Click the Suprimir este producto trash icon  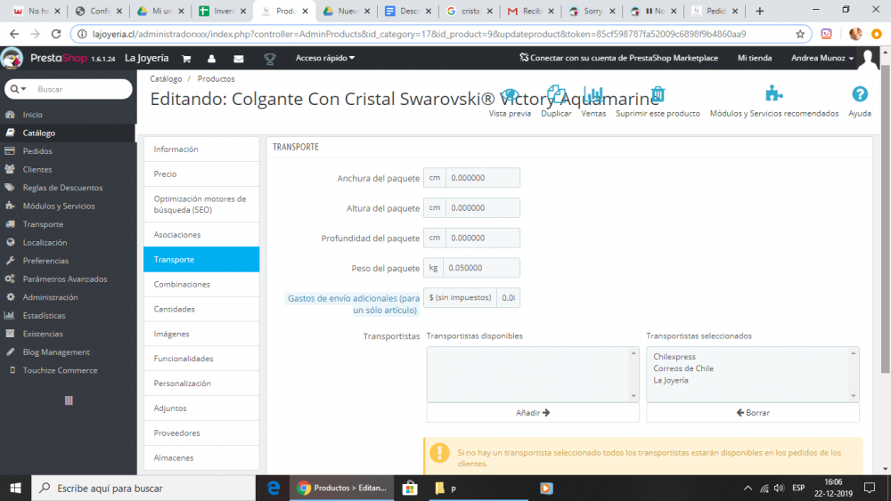coord(658,94)
